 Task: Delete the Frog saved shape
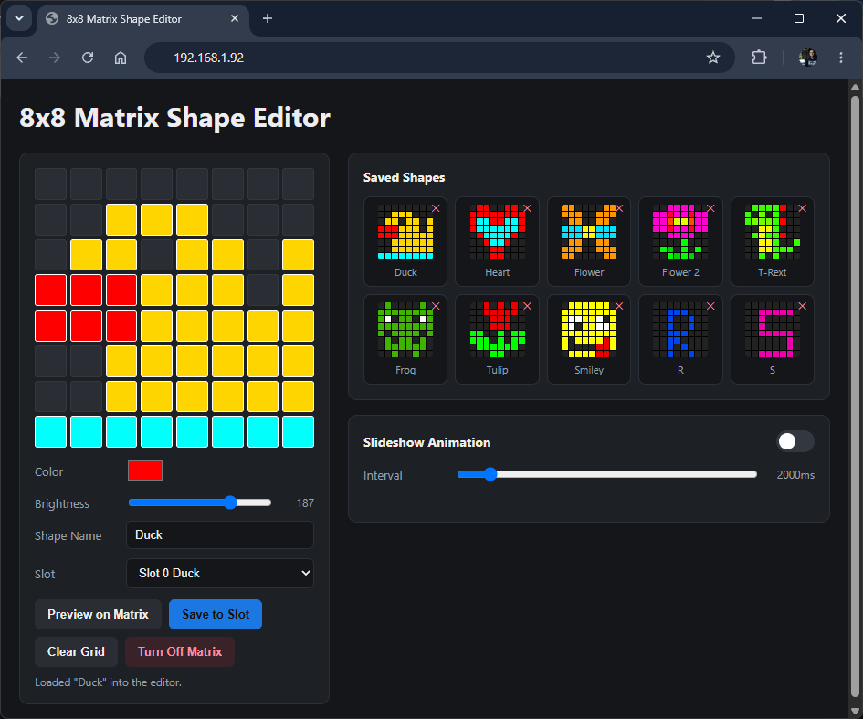click(436, 306)
